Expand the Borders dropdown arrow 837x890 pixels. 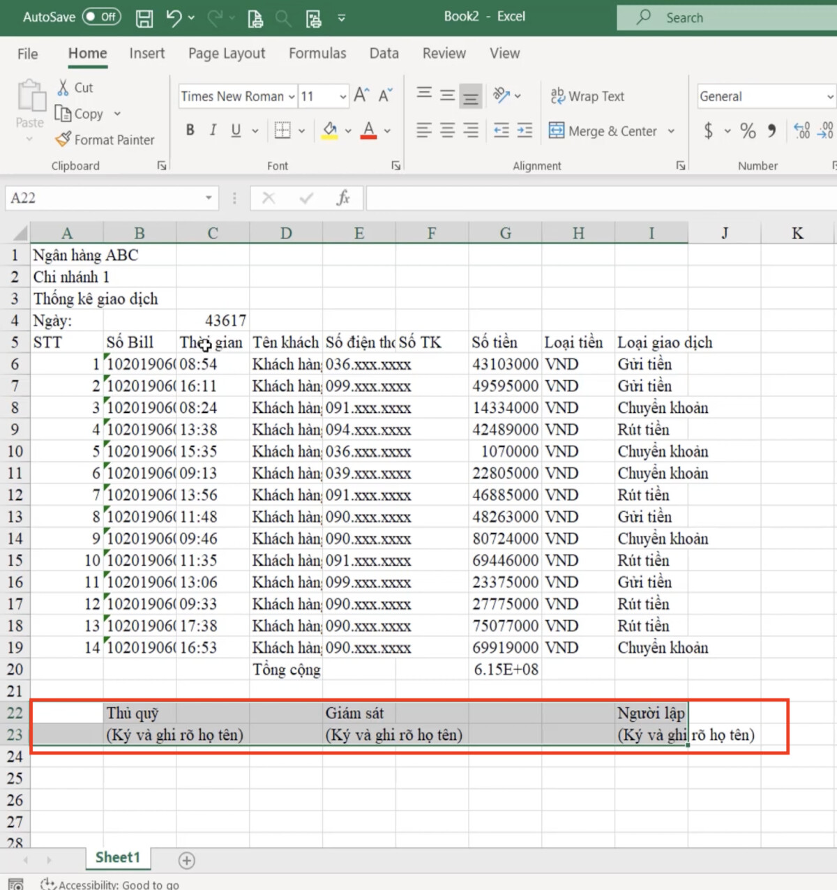click(x=302, y=130)
